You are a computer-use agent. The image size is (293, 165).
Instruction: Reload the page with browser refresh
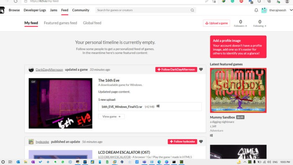coord(15,1)
